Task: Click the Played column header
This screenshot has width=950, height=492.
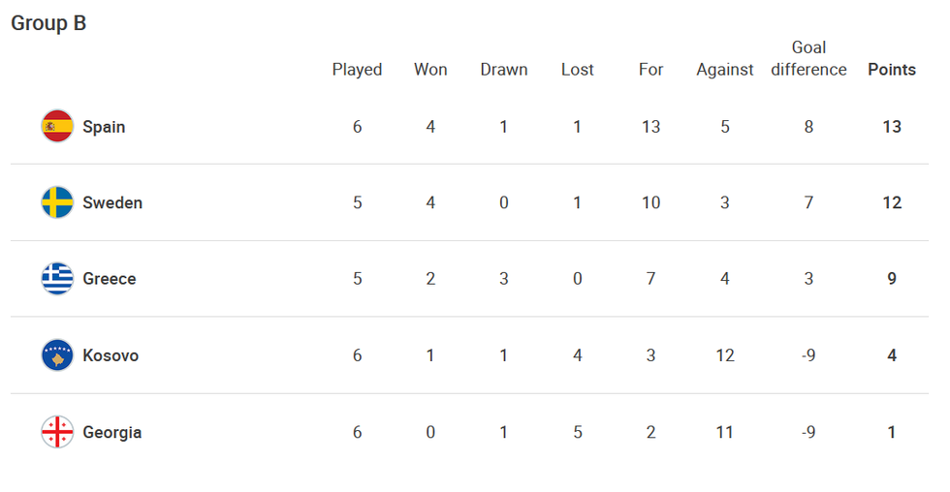Action: 357,70
